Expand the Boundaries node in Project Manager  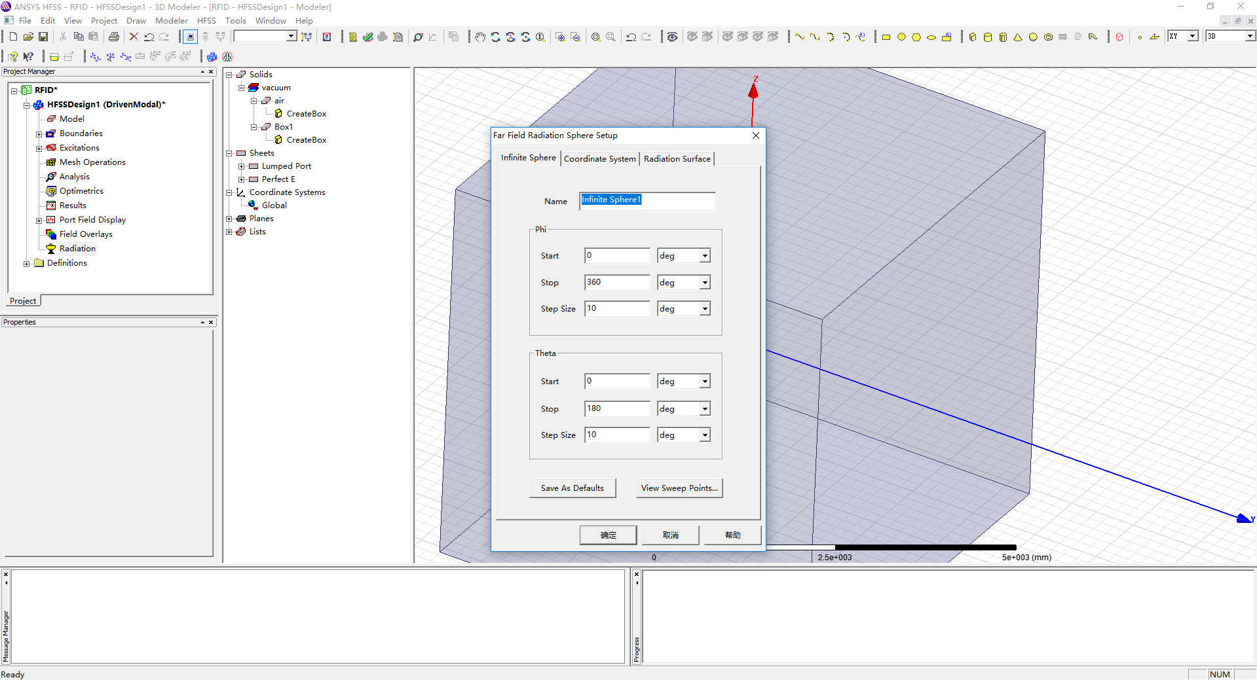39,134
